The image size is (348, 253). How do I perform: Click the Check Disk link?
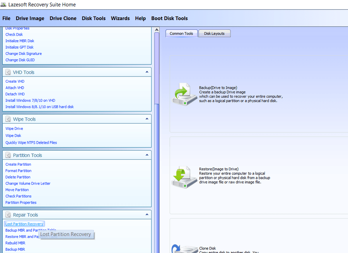click(14, 35)
